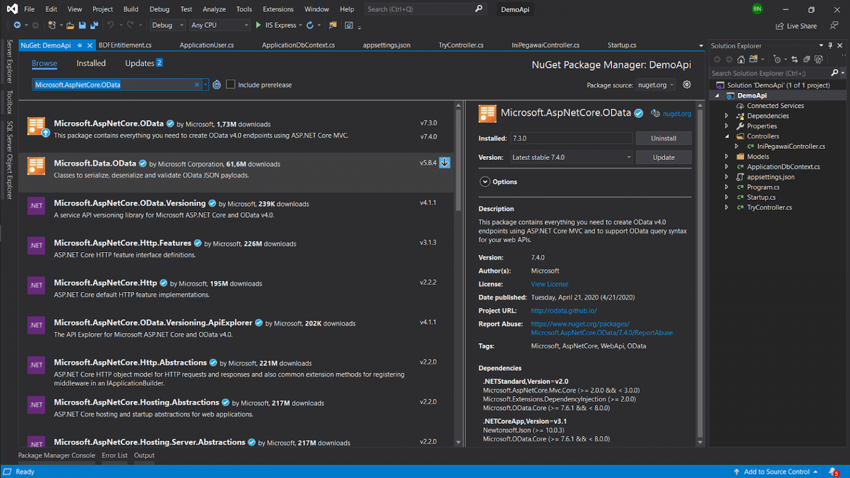Open the document tabs overflow dropdown
Viewport: 850px width, 478px height.
coord(701,45)
